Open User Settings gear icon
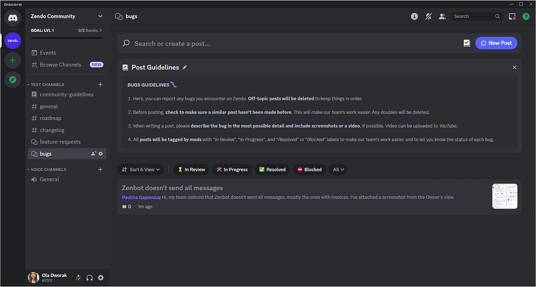536x287 pixels. point(101,278)
